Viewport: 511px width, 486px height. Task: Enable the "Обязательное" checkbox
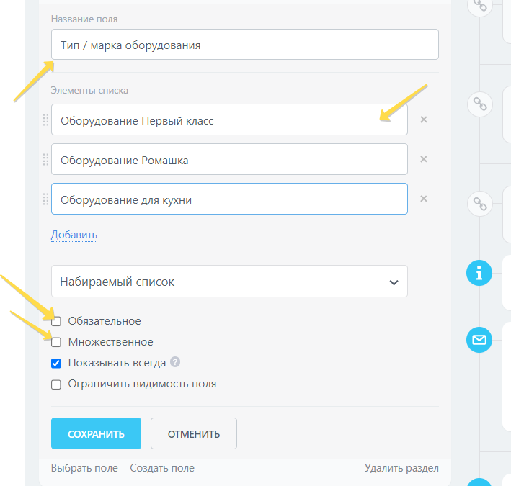click(x=56, y=321)
